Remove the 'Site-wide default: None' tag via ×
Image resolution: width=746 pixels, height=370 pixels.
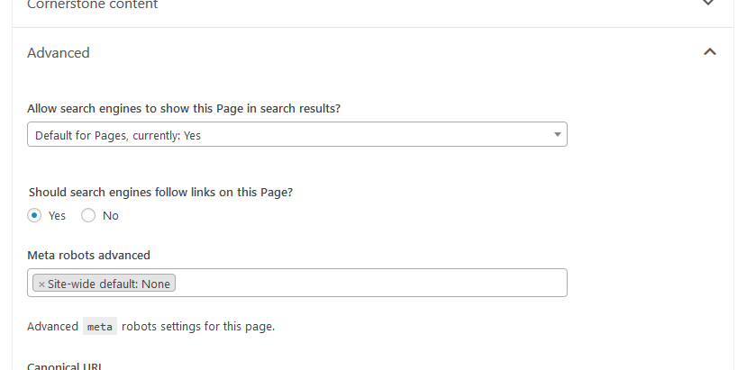(41, 284)
